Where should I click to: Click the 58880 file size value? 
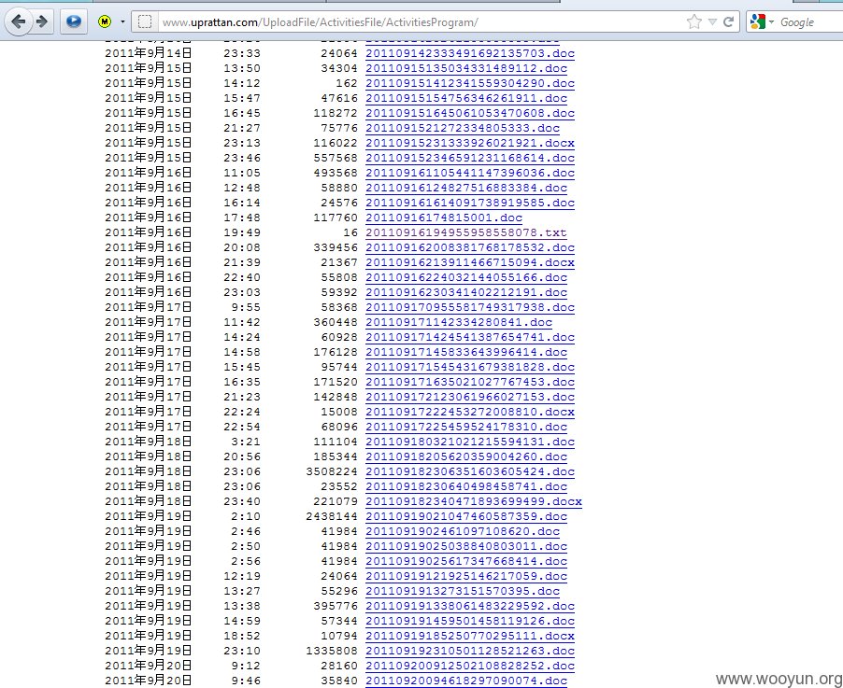tap(339, 188)
